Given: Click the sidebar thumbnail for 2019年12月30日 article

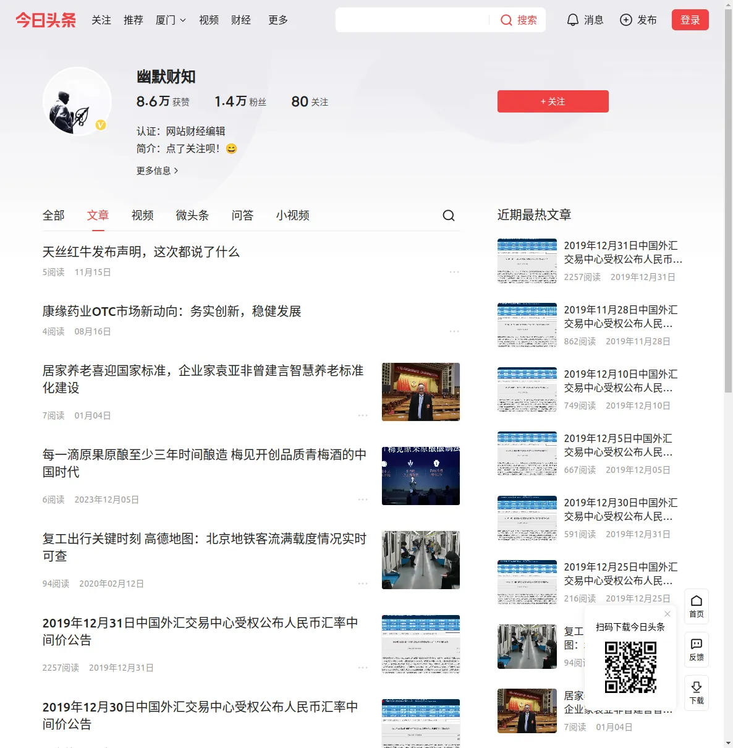Looking at the screenshot, I should pyautogui.click(x=527, y=518).
